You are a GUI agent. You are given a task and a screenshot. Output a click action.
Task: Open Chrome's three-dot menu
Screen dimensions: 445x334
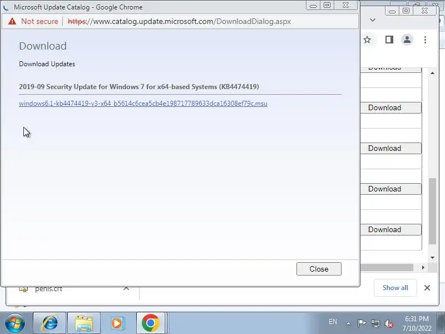[425, 40]
